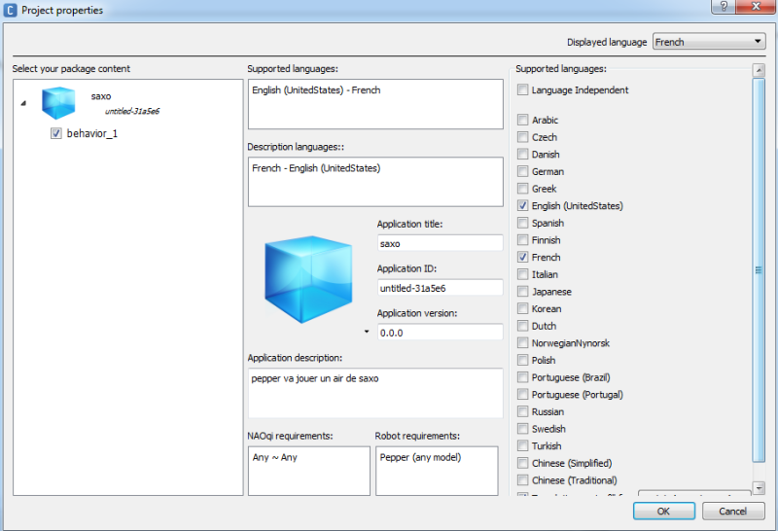Collapse the saxo package tree arrow

[22, 103]
